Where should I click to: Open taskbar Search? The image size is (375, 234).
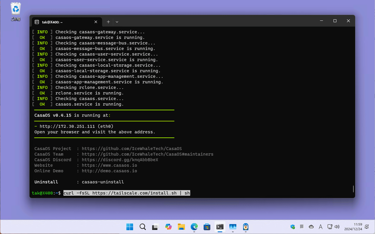(x=142, y=227)
